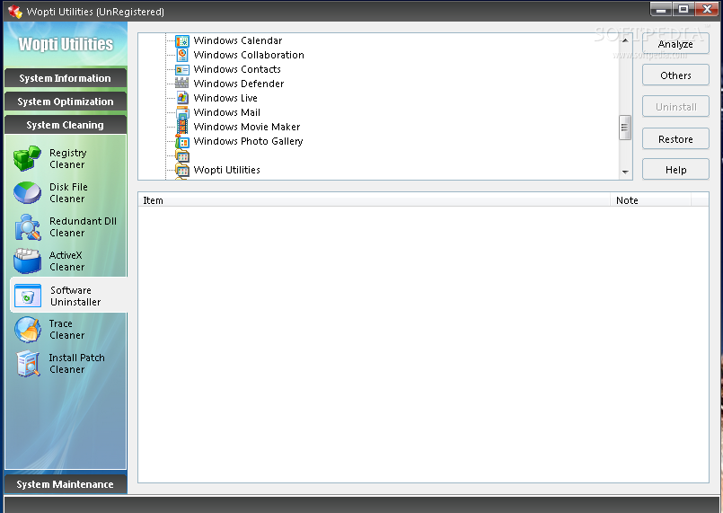Switch to the System Information section

[65, 78]
